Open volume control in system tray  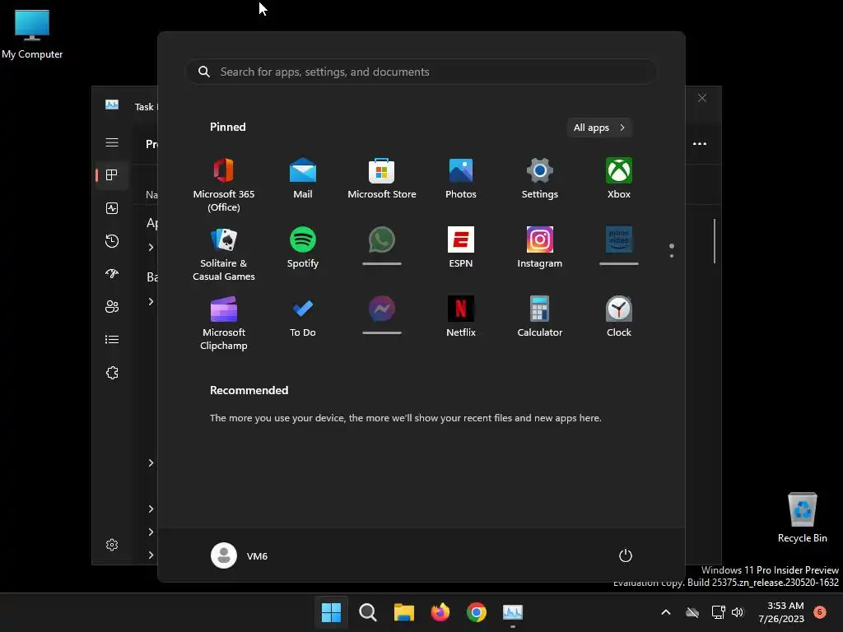738,612
